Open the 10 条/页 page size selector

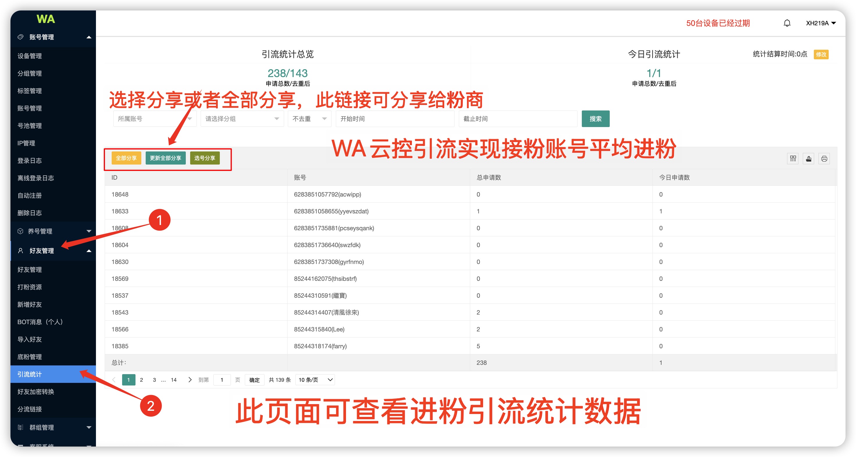tap(315, 380)
